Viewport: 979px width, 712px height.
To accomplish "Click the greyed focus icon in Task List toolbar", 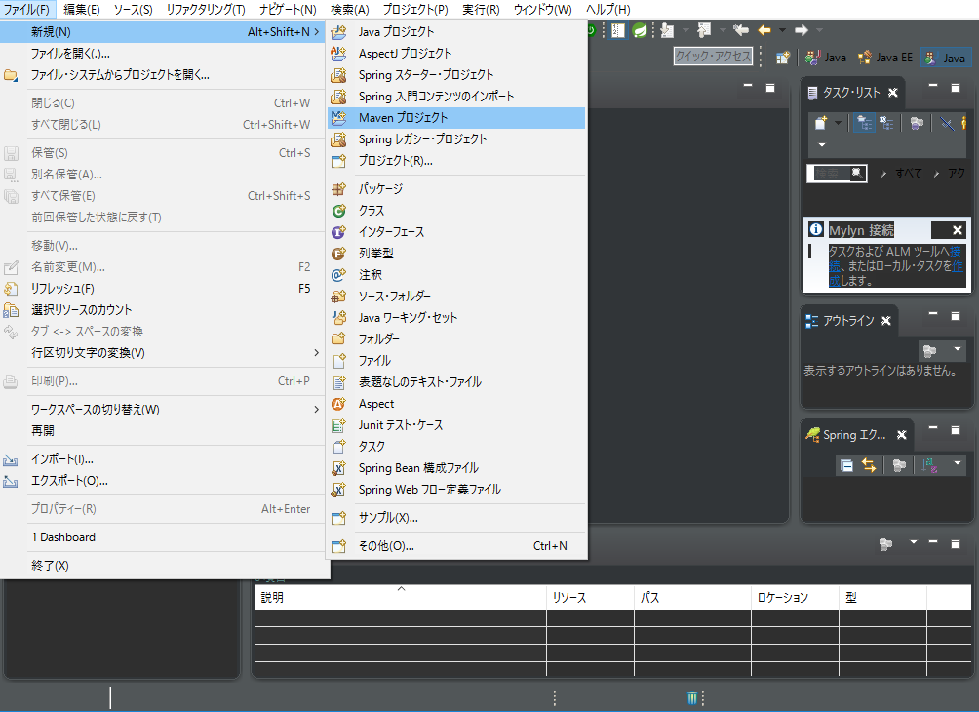I will tap(916, 123).
